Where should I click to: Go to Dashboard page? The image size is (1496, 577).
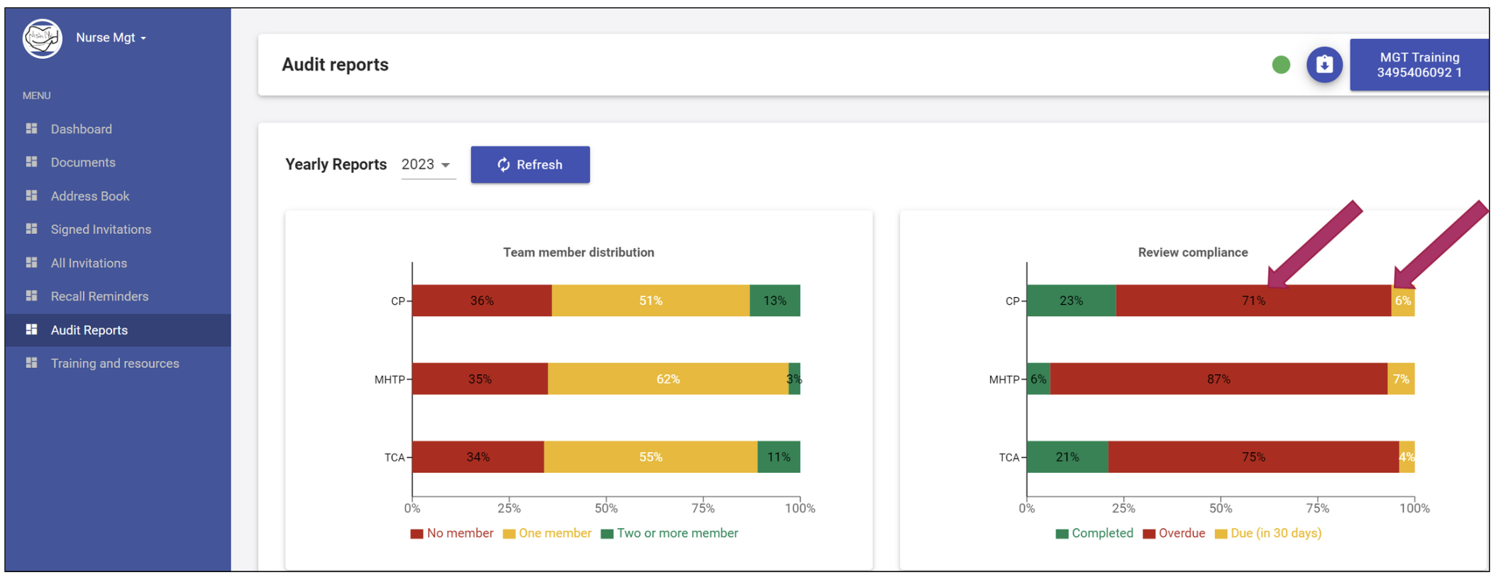click(x=81, y=129)
